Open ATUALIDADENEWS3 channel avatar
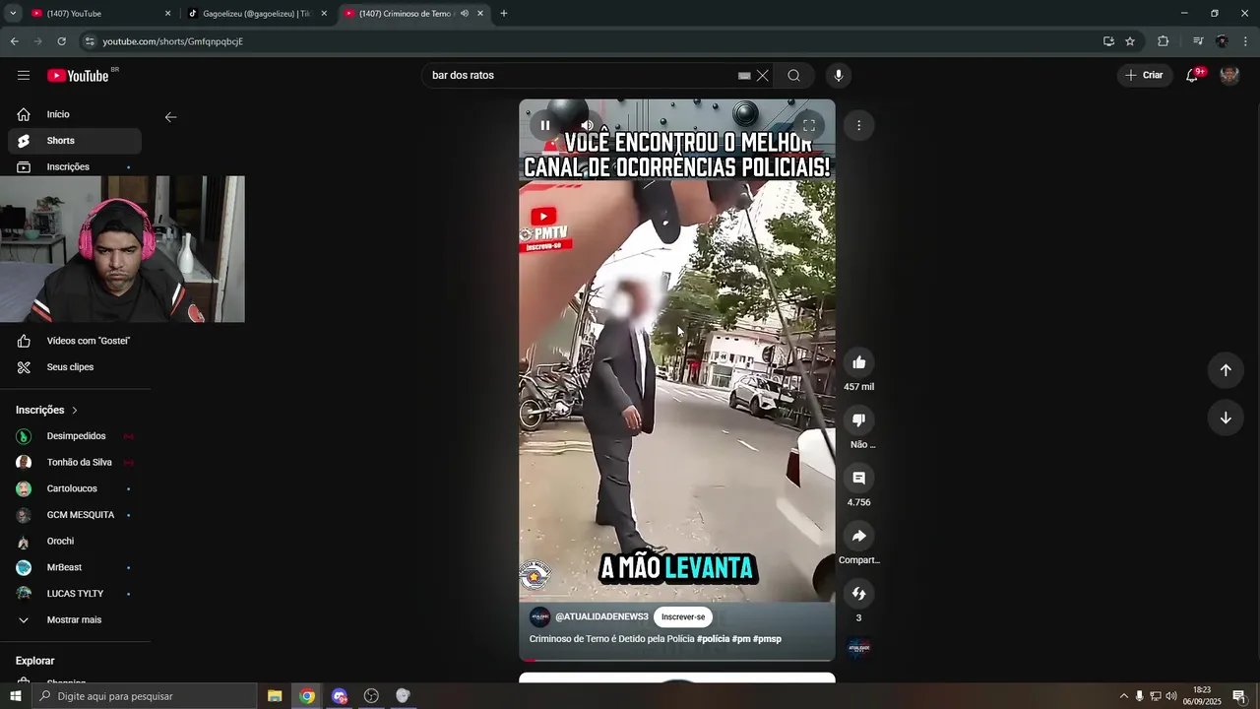Screen dimensions: 1260x709 point(539,617)
